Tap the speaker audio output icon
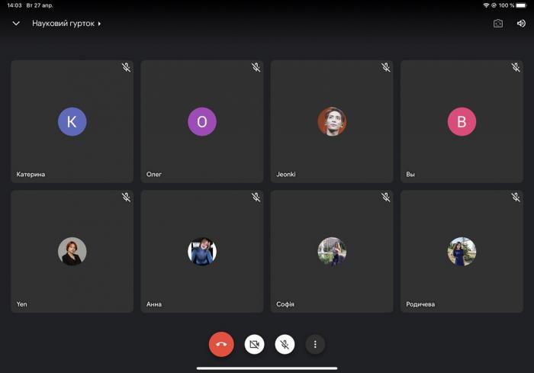 click(x=521, y=24)
